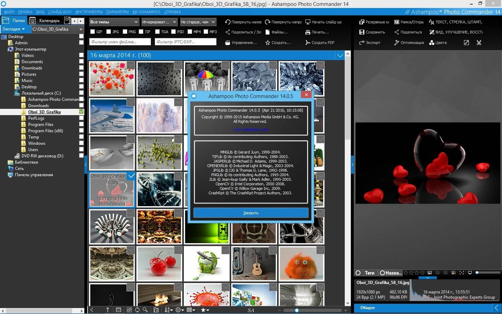
Task: Open the Закладки bookmarks dropdown
Action: [14, 29]
